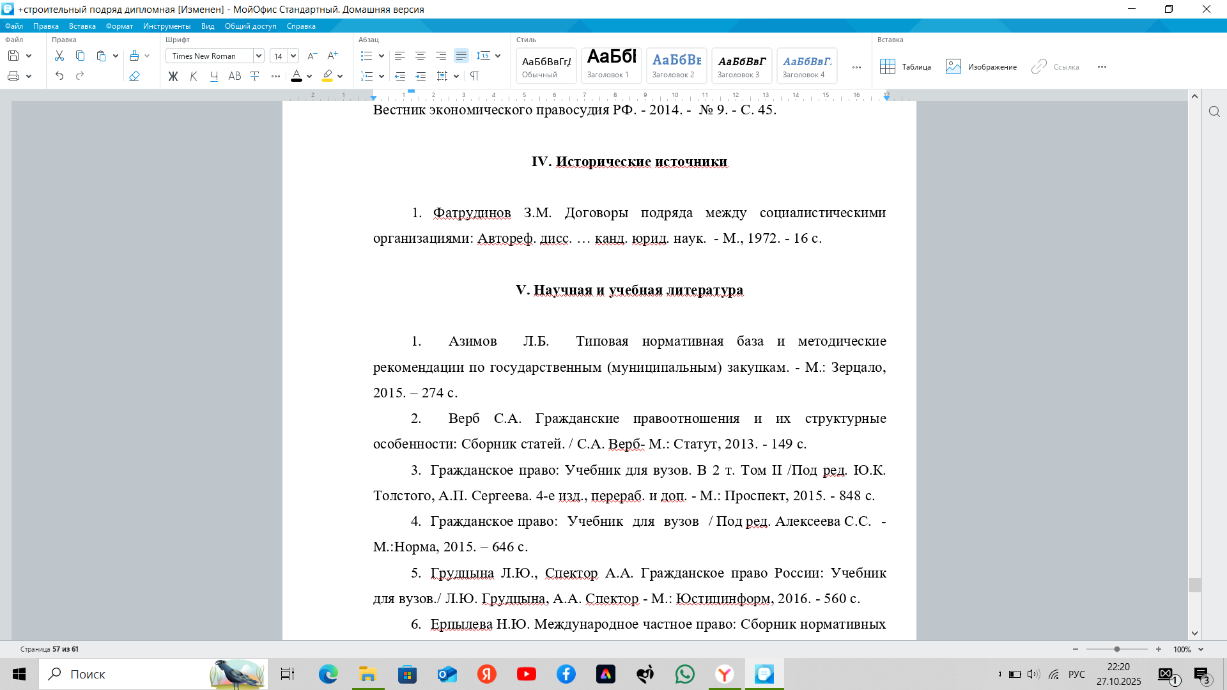This screenshot has width=1227, height=690.
Task: Toggle bold Ж formatting
Action: click(173, 76)
